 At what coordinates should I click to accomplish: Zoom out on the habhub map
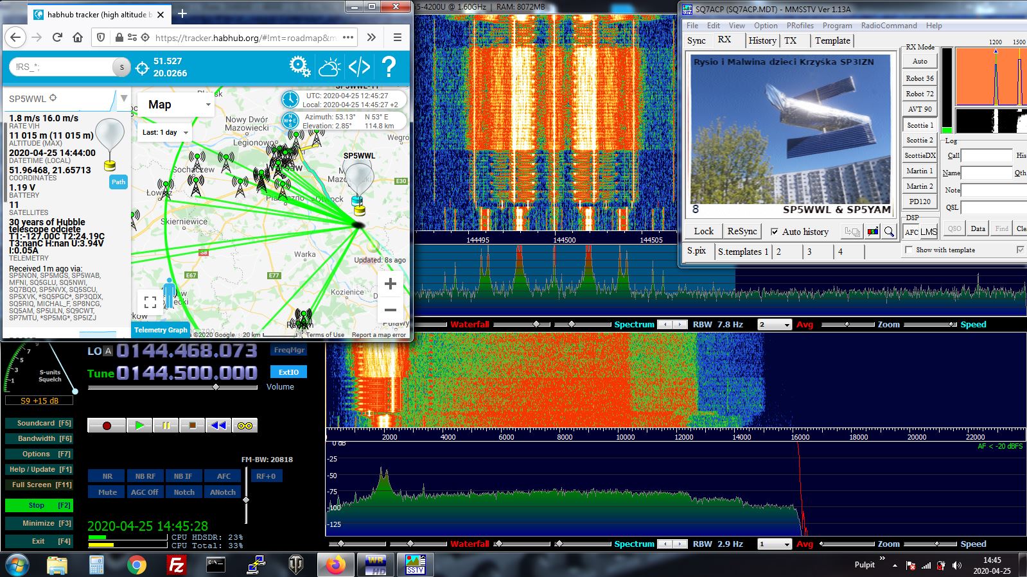point(390,310)
